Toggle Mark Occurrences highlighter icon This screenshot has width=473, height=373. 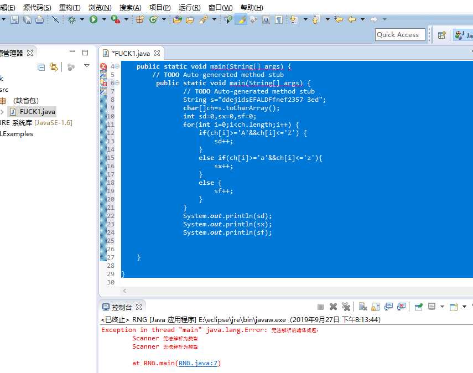[x=241, y=19]
